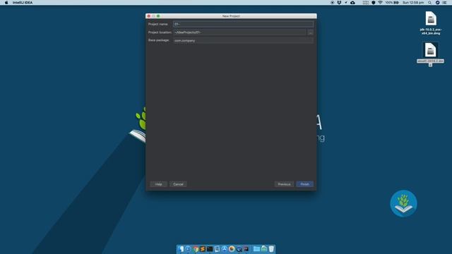Open QuickTime Player from the Dock
The width and height of the screenshot is (452, 254).
(239, 249)
